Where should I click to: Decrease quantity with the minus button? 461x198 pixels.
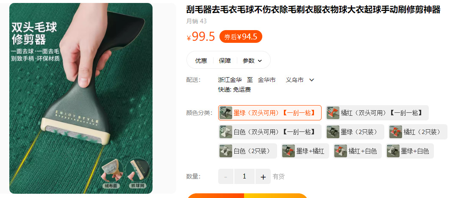click(225, 176)
